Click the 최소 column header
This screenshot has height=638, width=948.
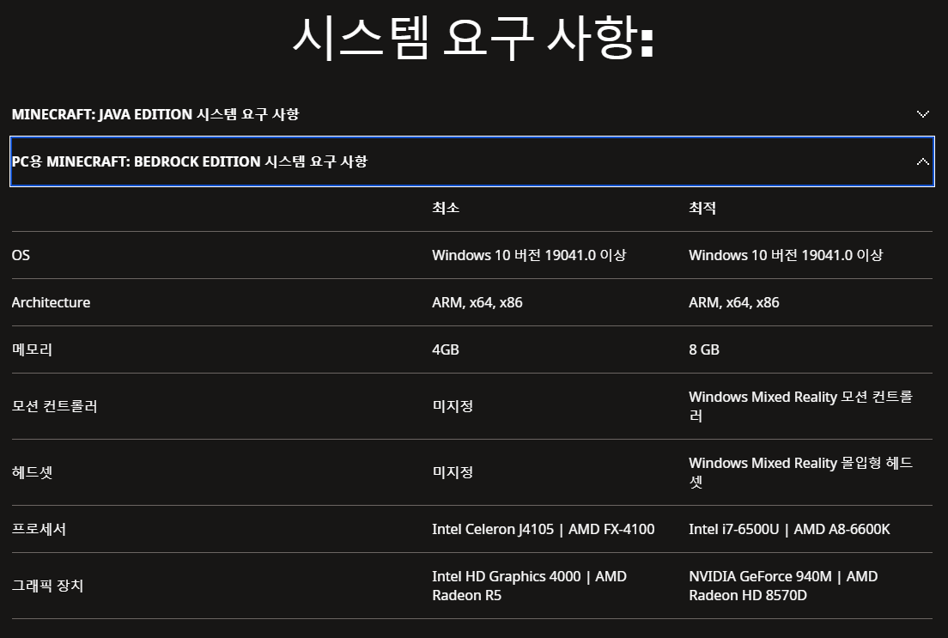[446, 208]
